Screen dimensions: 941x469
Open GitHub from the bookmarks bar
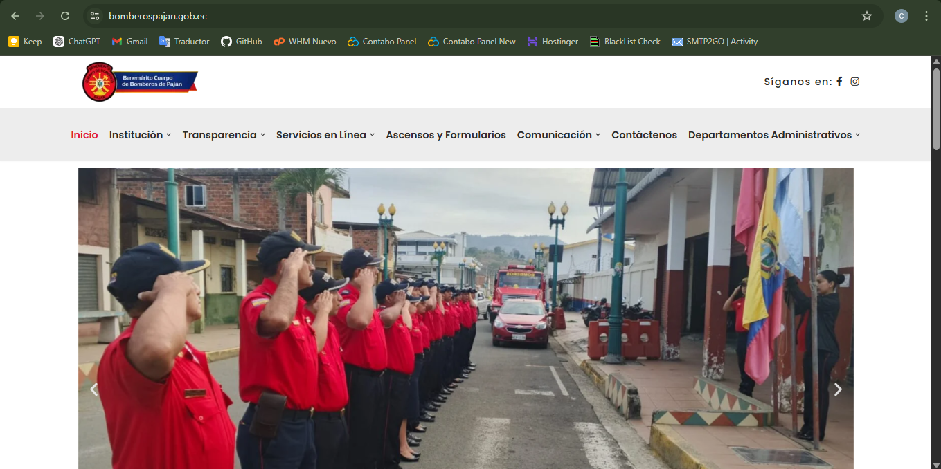241,42
